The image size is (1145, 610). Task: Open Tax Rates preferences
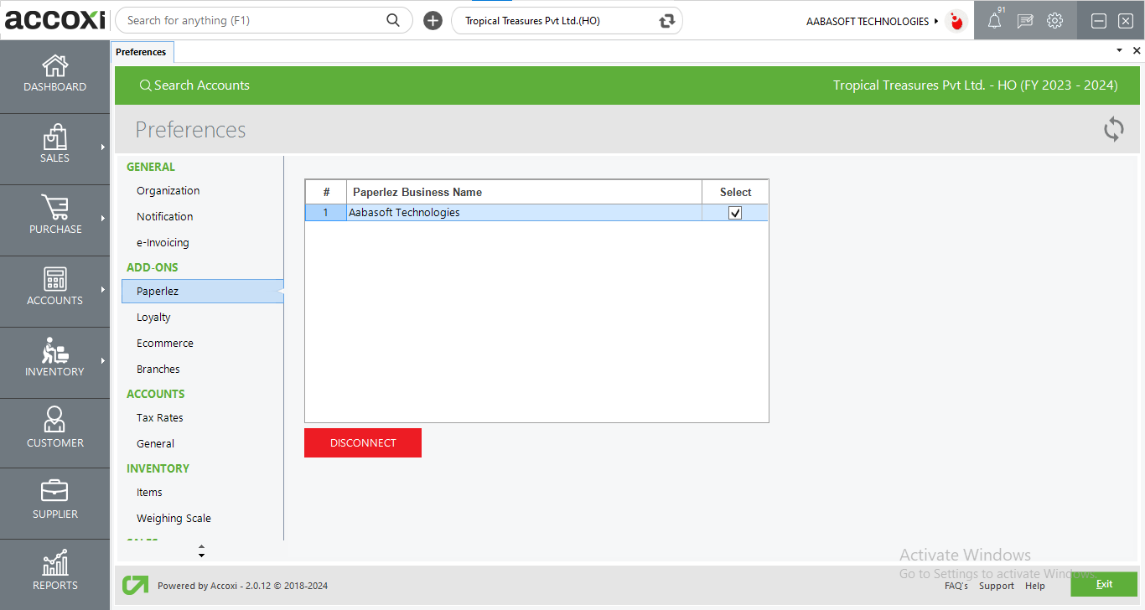click(159, 418)
